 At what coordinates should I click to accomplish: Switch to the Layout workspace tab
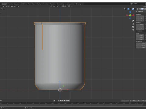click(x=4, y=4)
